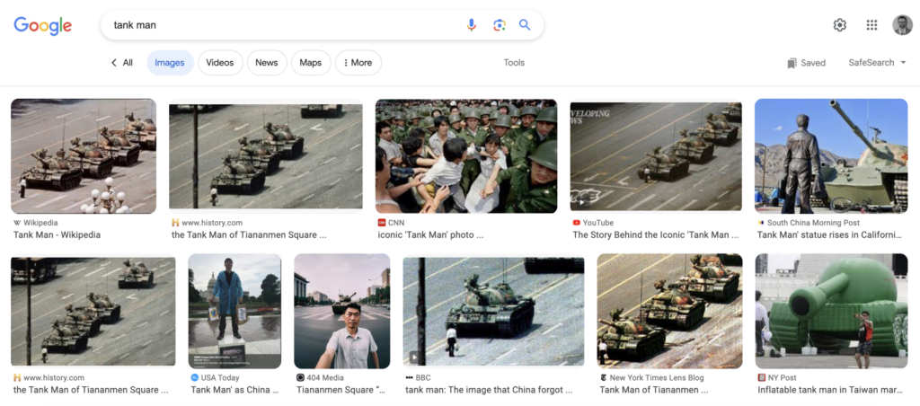Click the magnifying glass search button

tap(526, 25)
